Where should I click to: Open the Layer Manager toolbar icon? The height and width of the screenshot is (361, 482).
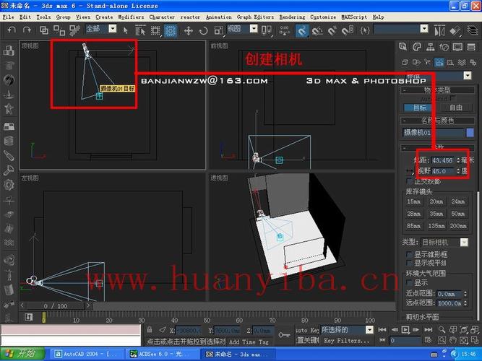point(473,30)
